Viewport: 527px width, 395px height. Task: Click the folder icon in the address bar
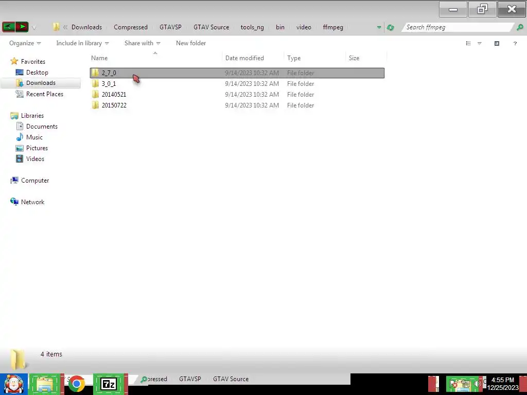pos(56,27)
